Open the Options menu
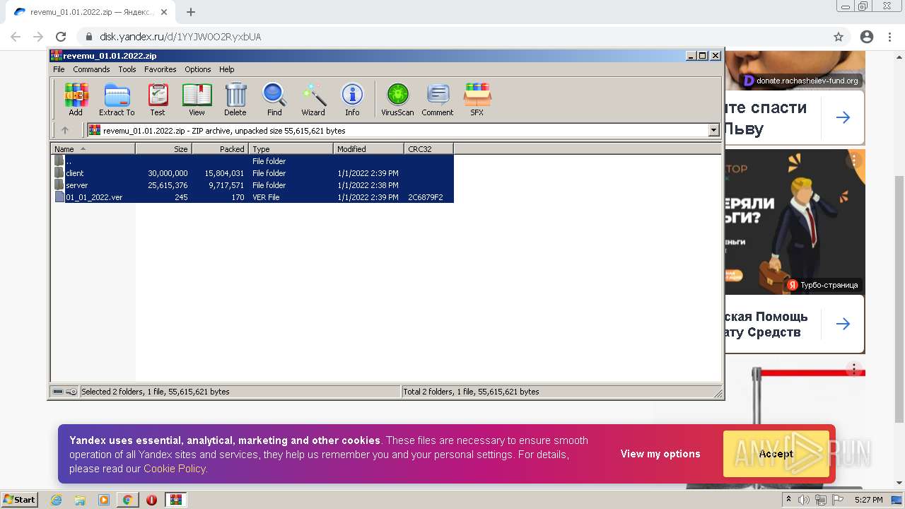905x509 pixels. (x=198, y=69)
